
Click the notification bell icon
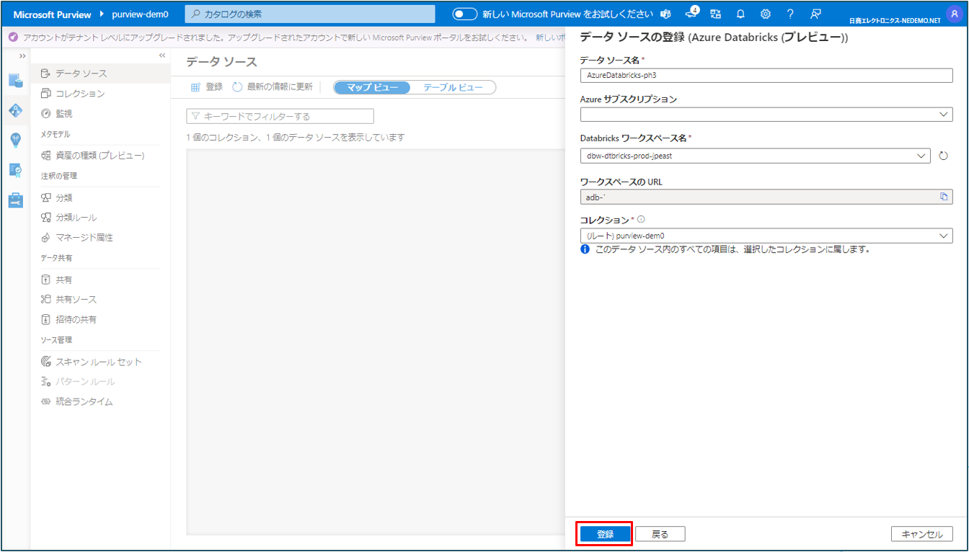coord(740,14)
